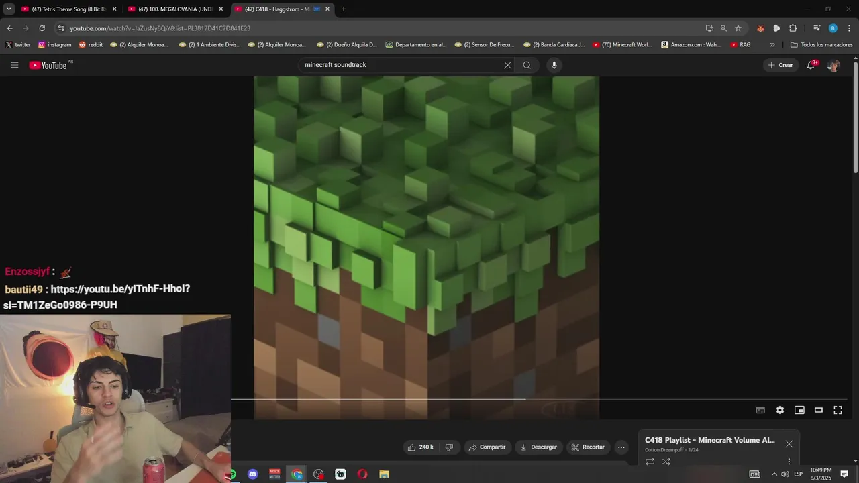Open Opera from the taskbar
This screenshot has width=859, height=483.
[362, 474]
